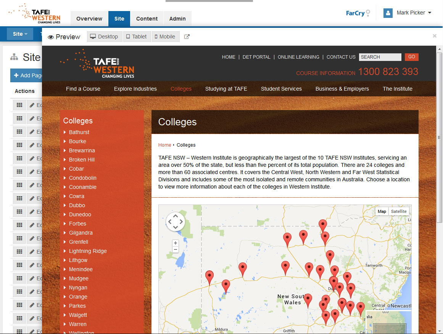
Task: Click Add Page button
Action: 26,75
